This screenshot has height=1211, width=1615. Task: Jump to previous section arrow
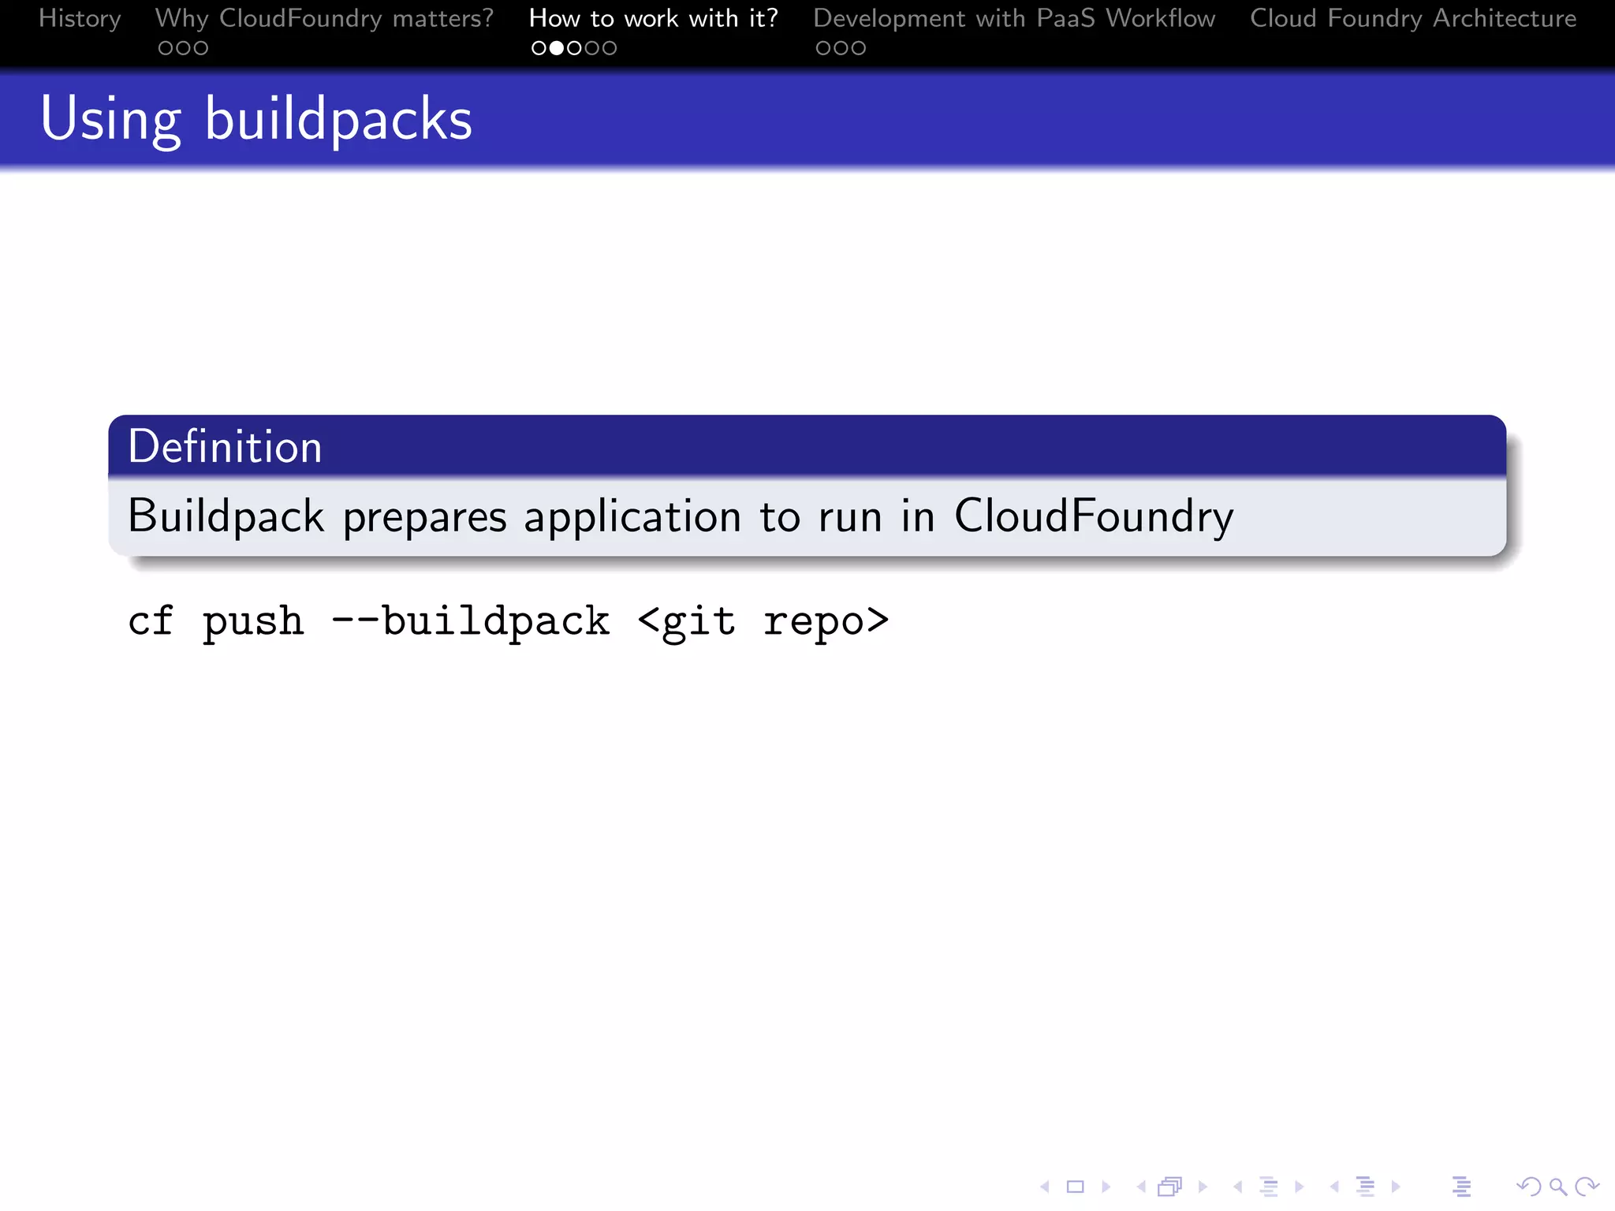tap(1334, 1187)
